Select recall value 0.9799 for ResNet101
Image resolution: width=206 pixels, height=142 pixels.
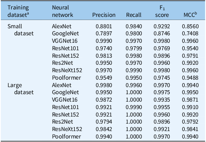pos(134,48)
